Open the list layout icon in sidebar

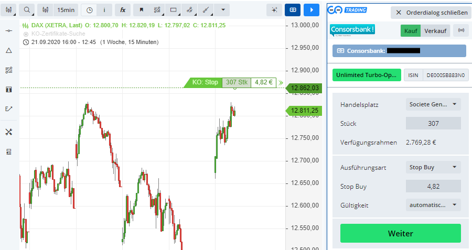[9, 152]
